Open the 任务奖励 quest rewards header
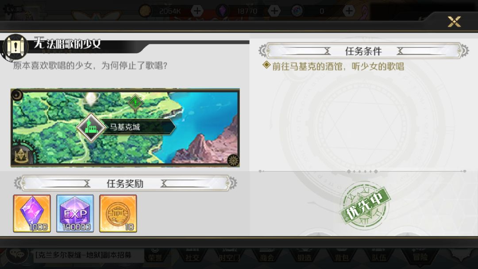The width and height of the screenshot is (478, 269). point(125,184)
